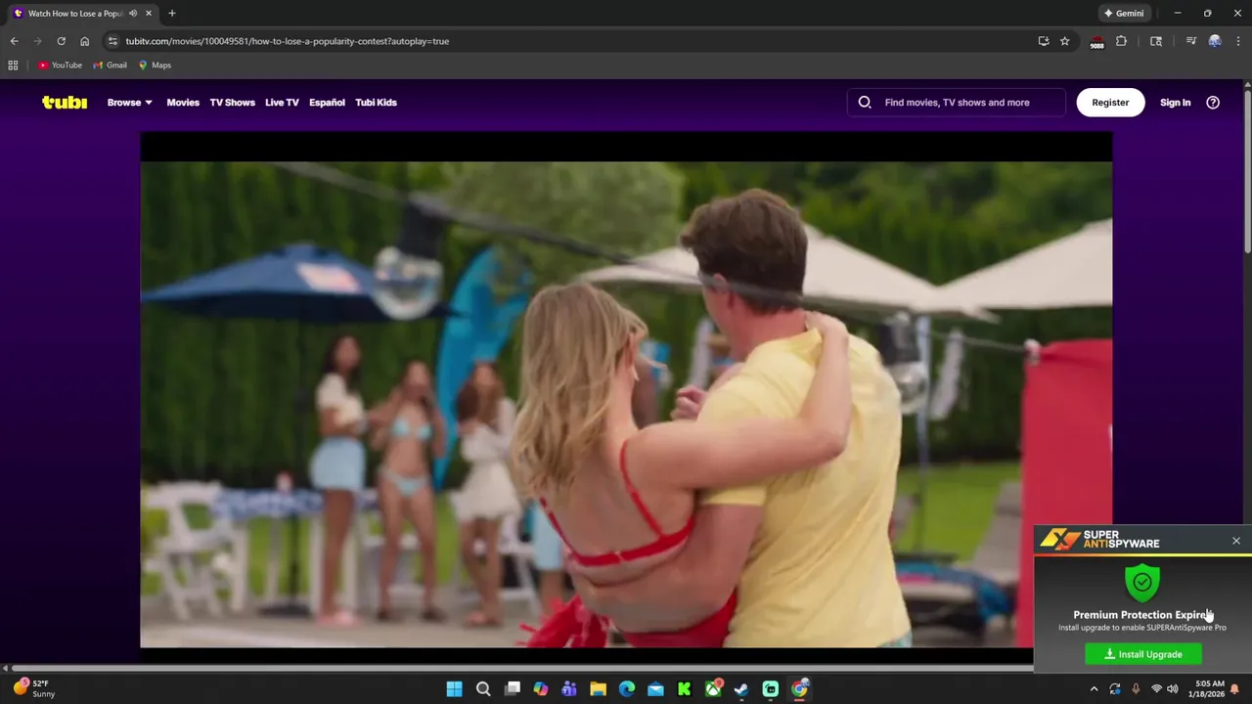
Task: Open Windows taskbar Search
Action: [x=483, y=689]
